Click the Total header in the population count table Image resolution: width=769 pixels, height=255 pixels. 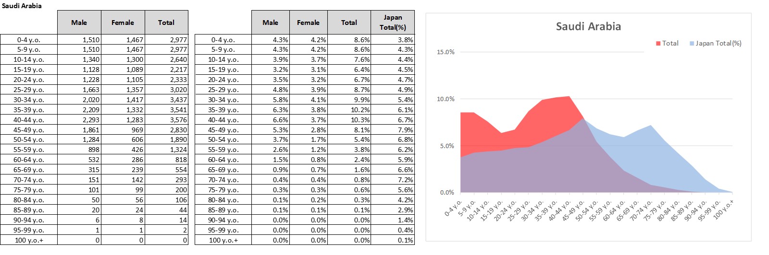click(x=166, y=23)
